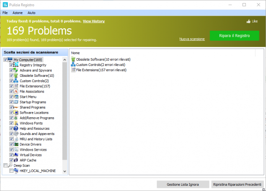Click the HKEY_LOCAL_MACHINE computer icon
Viewport: 266px width, 191px height.
click(x=16, y=171)
